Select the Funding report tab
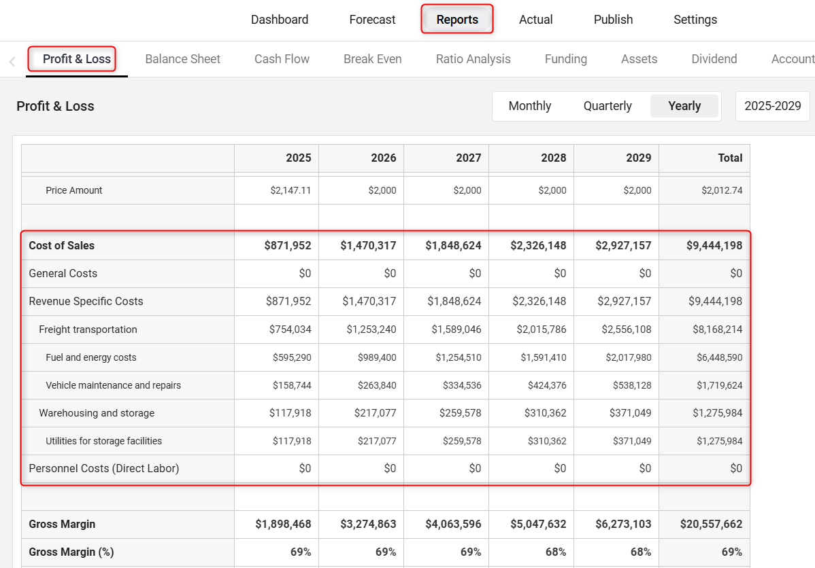815x568 pixels. tap(565, 59)
